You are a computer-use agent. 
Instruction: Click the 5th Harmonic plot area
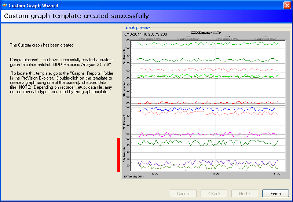click(x=208, y=89)
